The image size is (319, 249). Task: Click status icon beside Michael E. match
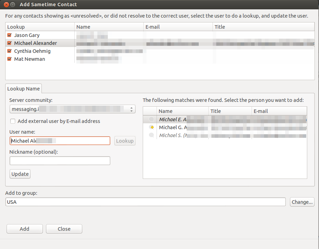pos(151,119)
